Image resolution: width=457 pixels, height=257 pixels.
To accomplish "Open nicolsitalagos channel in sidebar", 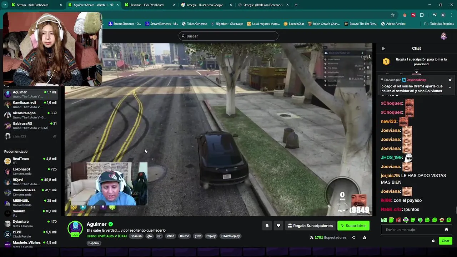I will [x=30, y=115].
